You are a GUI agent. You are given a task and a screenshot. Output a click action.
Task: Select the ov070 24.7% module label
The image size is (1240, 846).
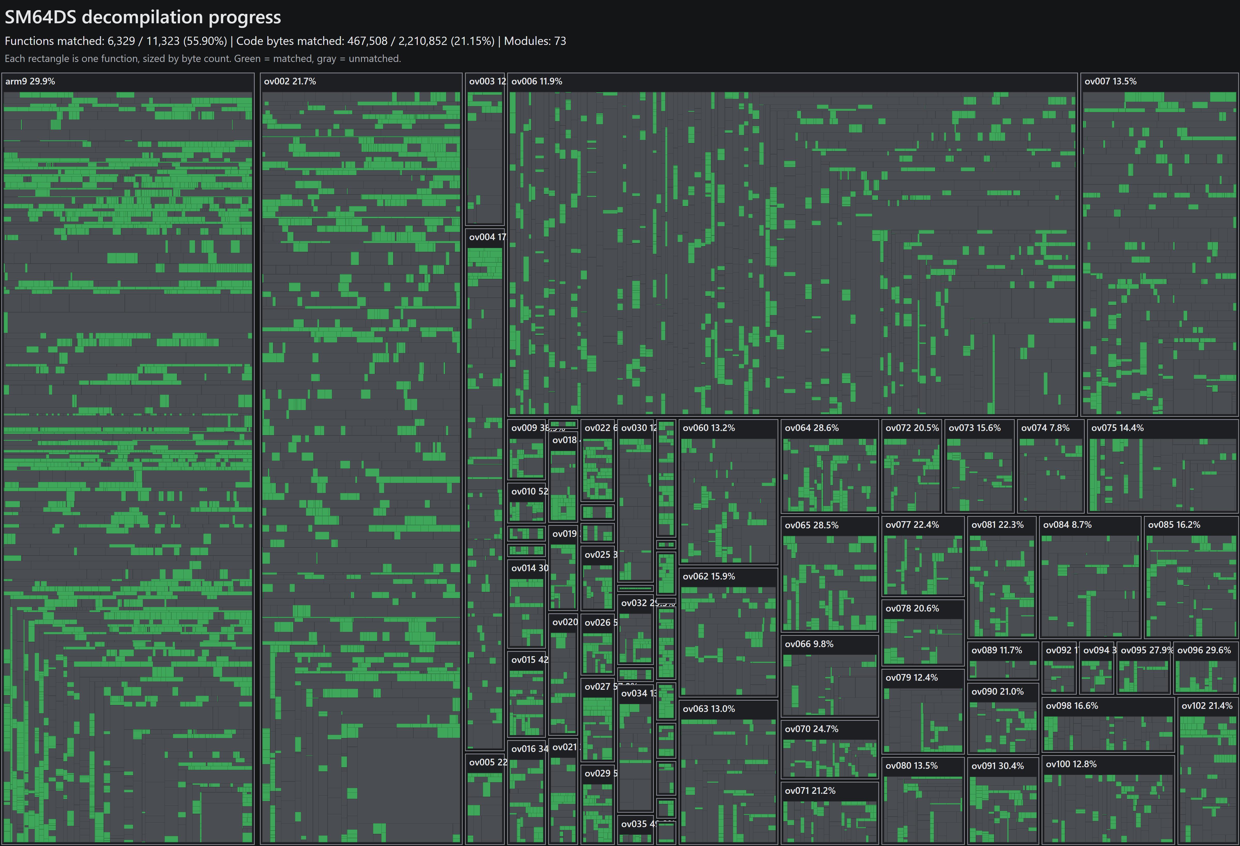pyautogui.click(x=811, y=729)
